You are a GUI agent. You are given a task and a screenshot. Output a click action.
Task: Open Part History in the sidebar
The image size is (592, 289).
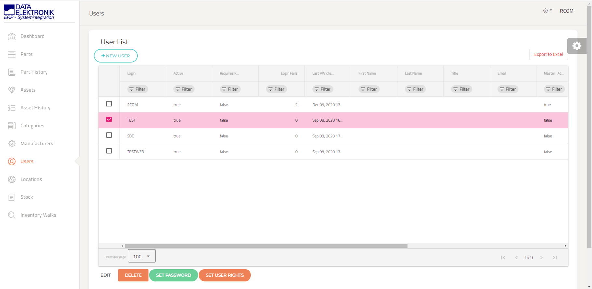coord(34,72)
